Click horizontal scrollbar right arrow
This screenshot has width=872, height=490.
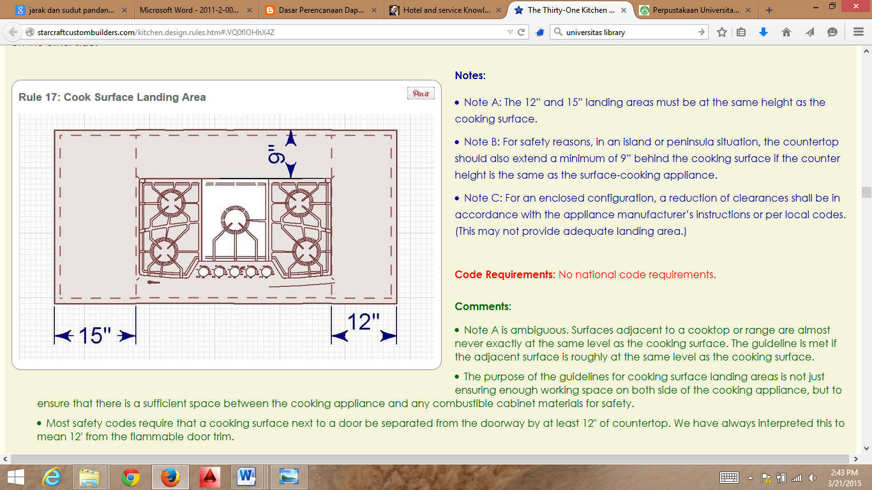pos(855,459)
